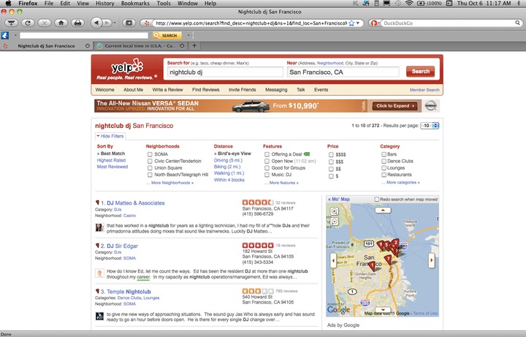
Task: Open the Results per page dropdown
Action: click(430, 126)
